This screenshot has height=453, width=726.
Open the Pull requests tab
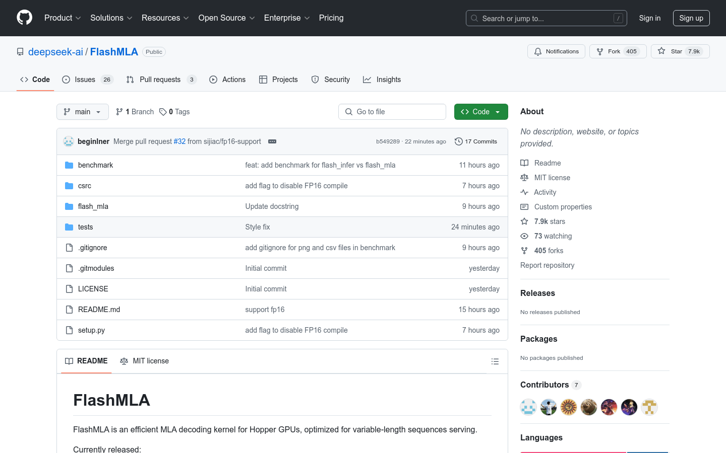pos(161,80)
